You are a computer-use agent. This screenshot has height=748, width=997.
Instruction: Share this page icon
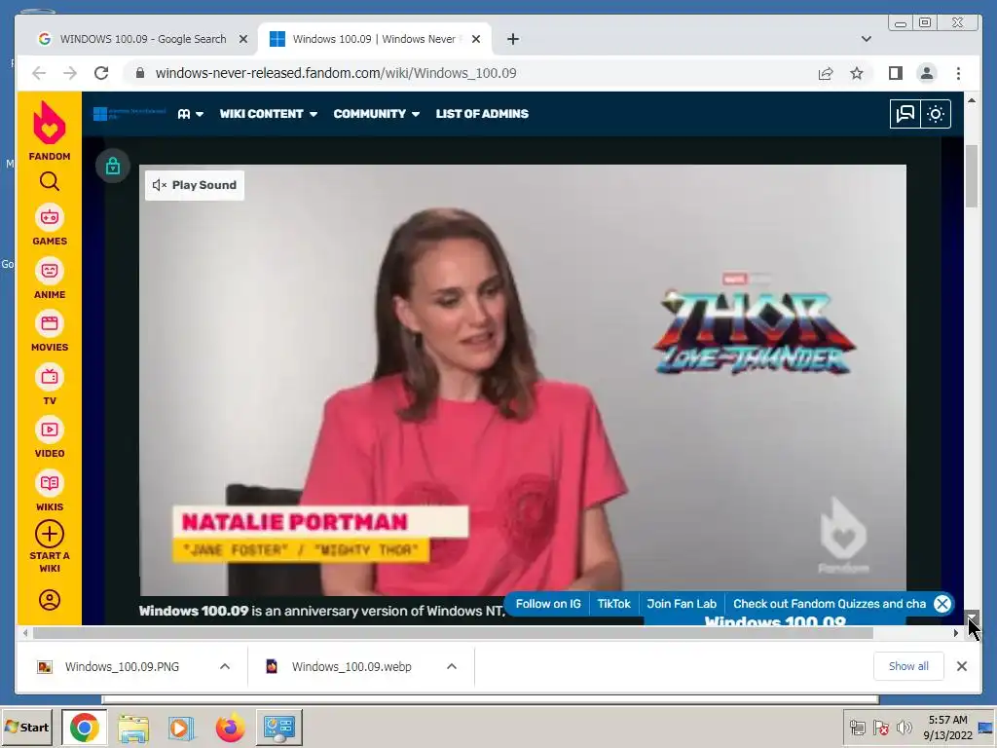[x=826, y=73]
